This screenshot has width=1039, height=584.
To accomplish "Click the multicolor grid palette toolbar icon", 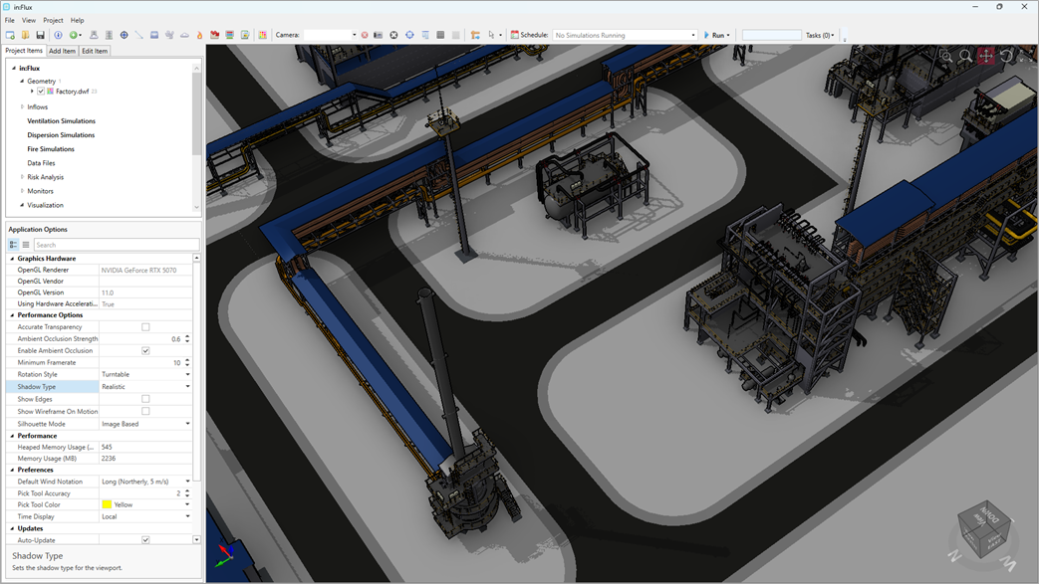I will [262, 35].
